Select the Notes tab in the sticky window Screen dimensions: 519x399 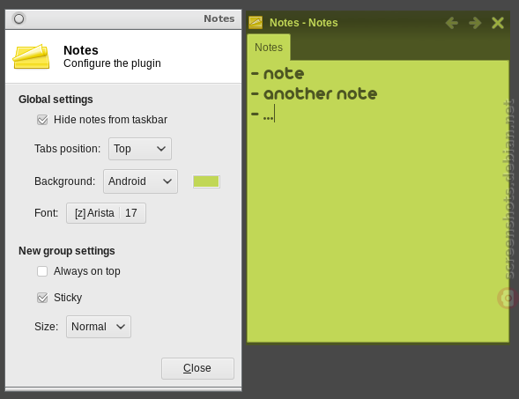point(269,48)
